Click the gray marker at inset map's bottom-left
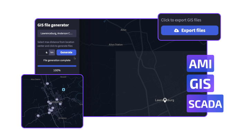Screen dimensions: 242x138 tap(38, 116)
